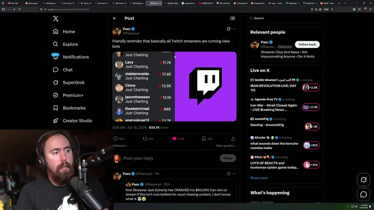
Task: Switch to the (10) Explore tab
Action: (49, 3)
